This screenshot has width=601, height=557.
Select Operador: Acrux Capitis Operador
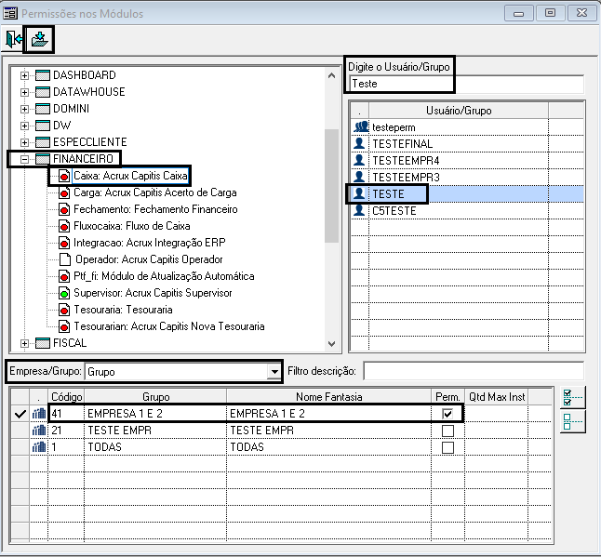149,259
